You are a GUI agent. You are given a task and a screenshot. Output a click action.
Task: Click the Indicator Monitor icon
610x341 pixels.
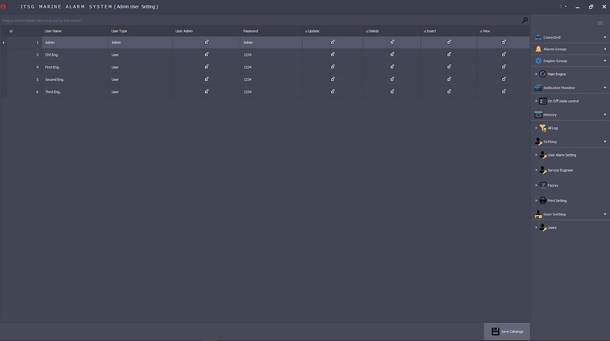click(x=538, y=88)
